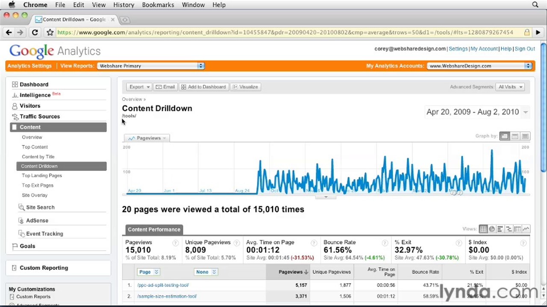The image size is (547, 307).
Task: Click the Chrome forward arrow button
Action: (x=20, y=32)
